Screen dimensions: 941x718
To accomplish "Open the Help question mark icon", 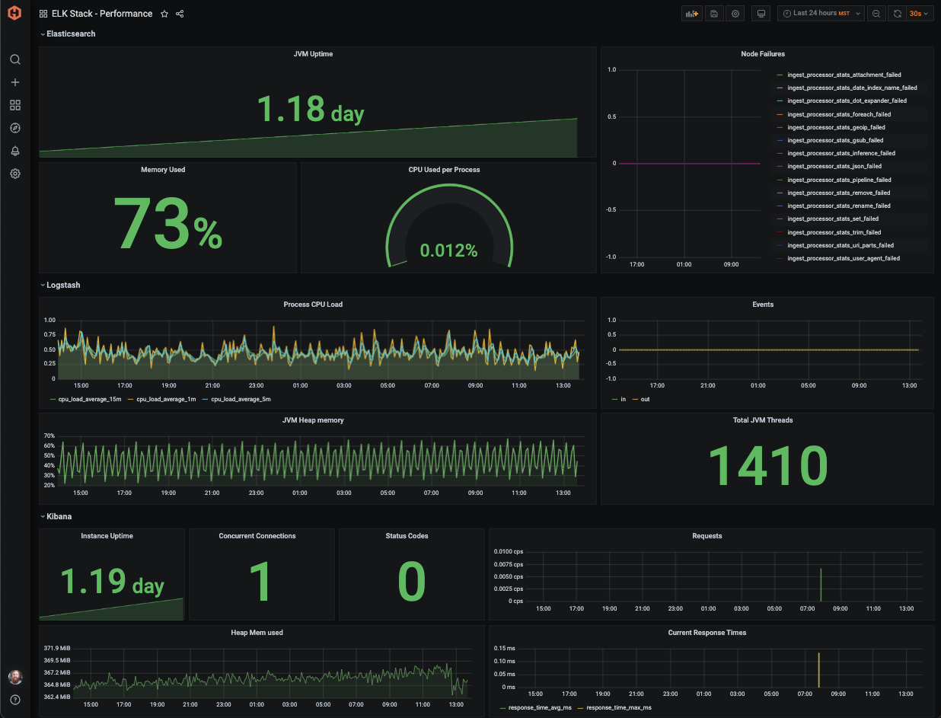I will pos(14,700).
